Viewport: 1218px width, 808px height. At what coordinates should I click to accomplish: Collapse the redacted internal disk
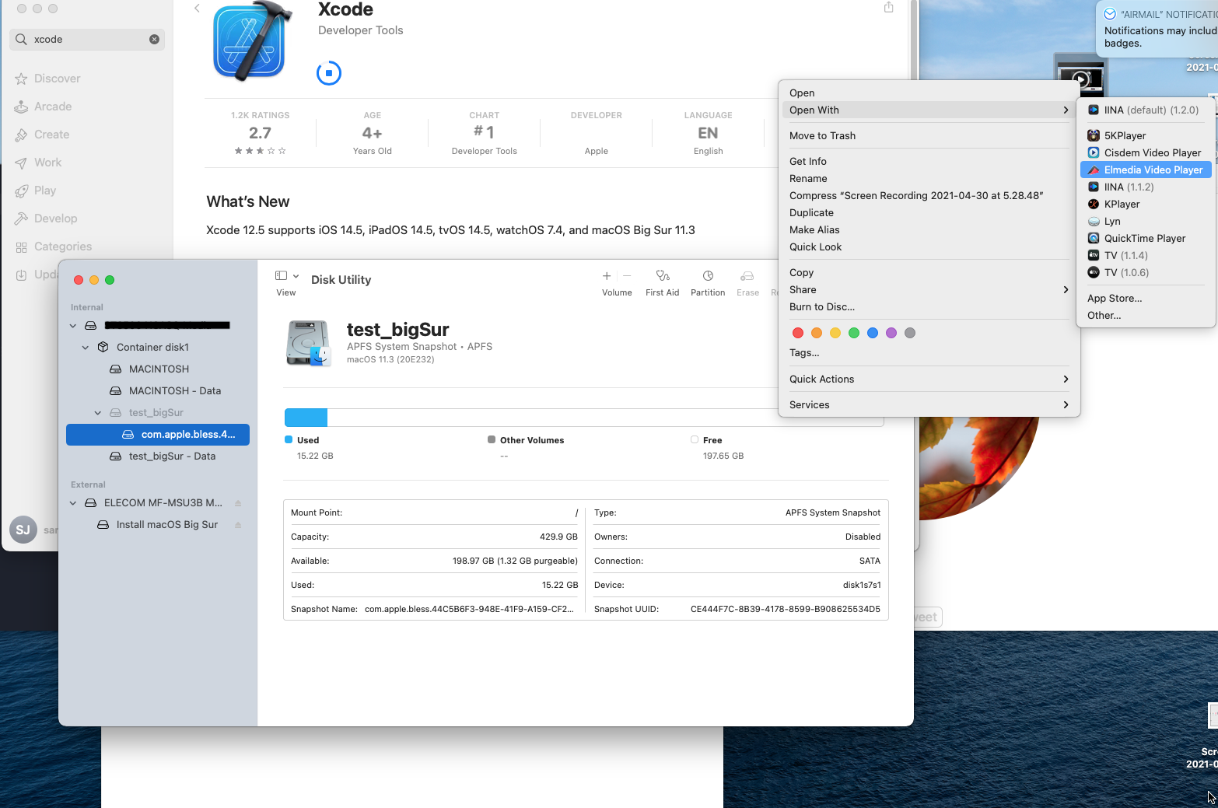(x=73, y=326)
